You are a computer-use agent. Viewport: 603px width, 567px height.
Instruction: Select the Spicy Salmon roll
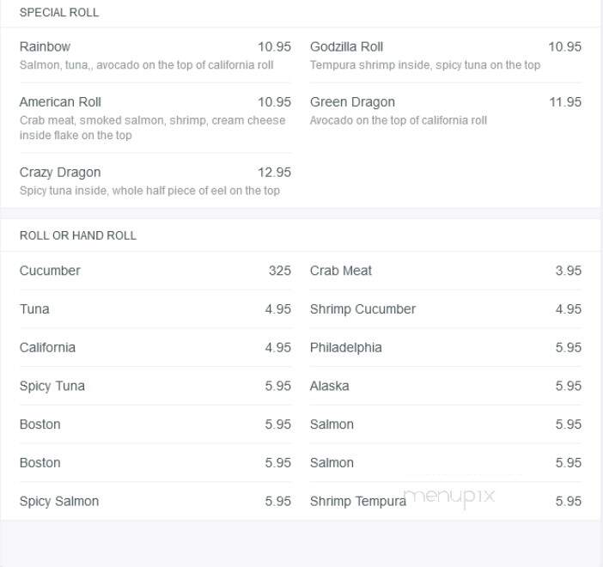click(155, 501)
